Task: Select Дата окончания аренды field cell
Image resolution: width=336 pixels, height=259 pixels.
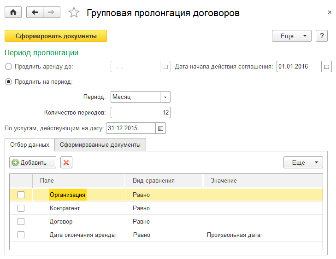Action: point(79,235)
